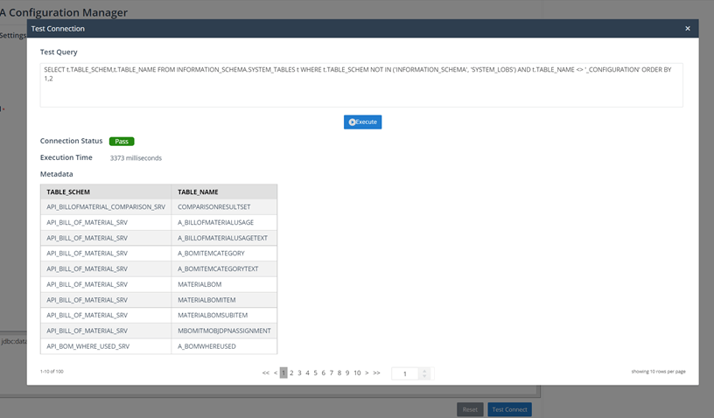Go to results page 6
Viewport: 714px width, 418px height.
[x=323, y=373]
